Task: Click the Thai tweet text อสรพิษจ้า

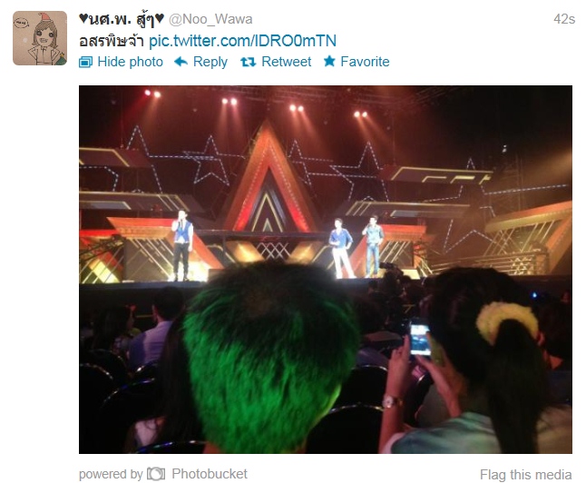Action: click(112, 42)
